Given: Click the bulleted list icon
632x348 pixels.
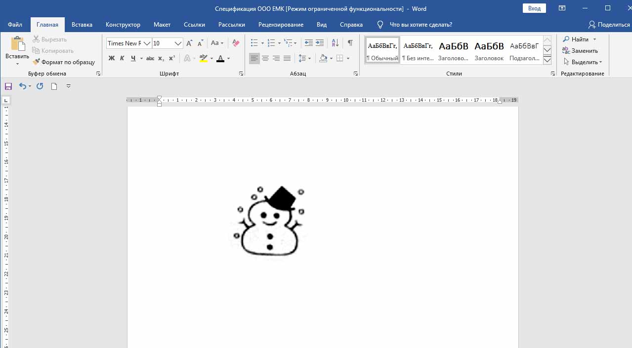Looking at the screenshot, I should (x=254, y=43).
